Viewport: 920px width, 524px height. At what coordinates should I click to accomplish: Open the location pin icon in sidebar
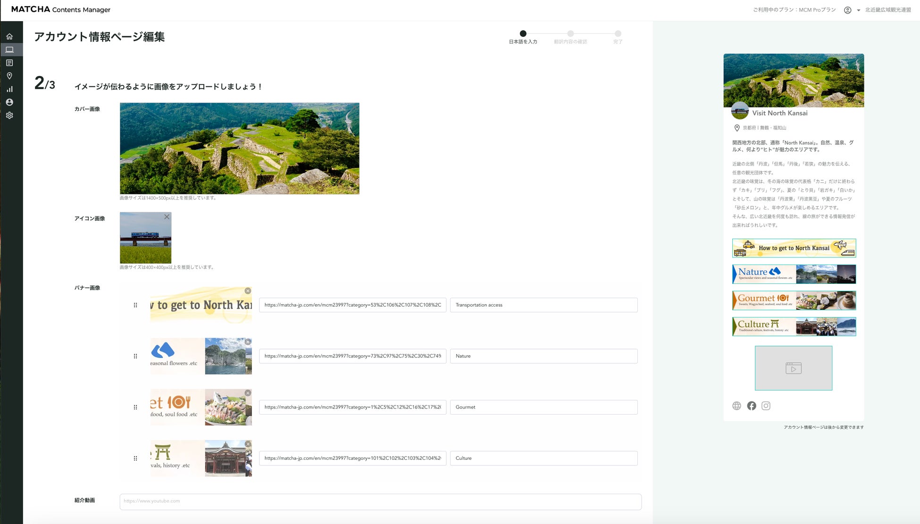click(9, 76)
